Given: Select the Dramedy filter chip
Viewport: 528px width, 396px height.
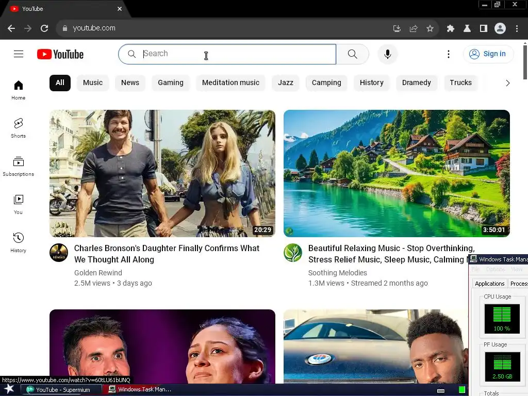Looking at the screenshot, I should coord(417,83).
